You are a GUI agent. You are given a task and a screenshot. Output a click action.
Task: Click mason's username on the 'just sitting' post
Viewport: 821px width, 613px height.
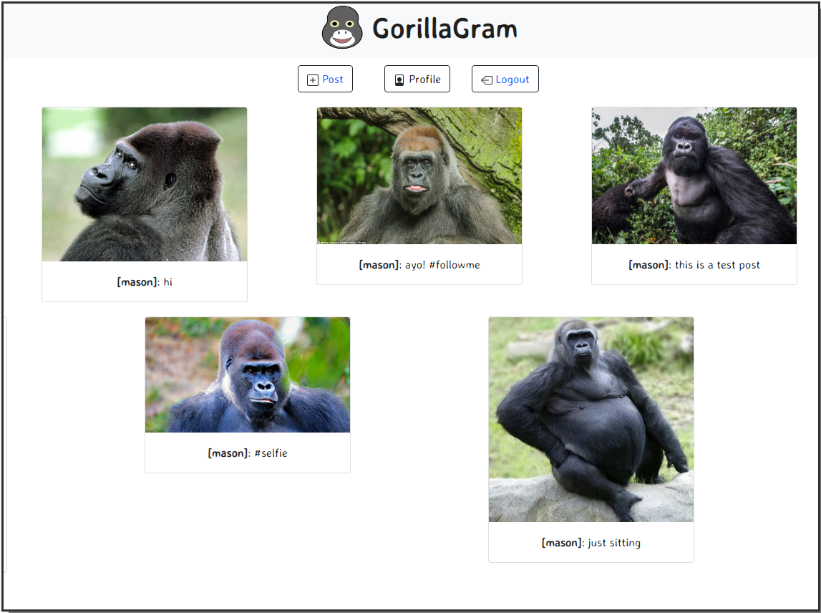[x=563, y=542]
